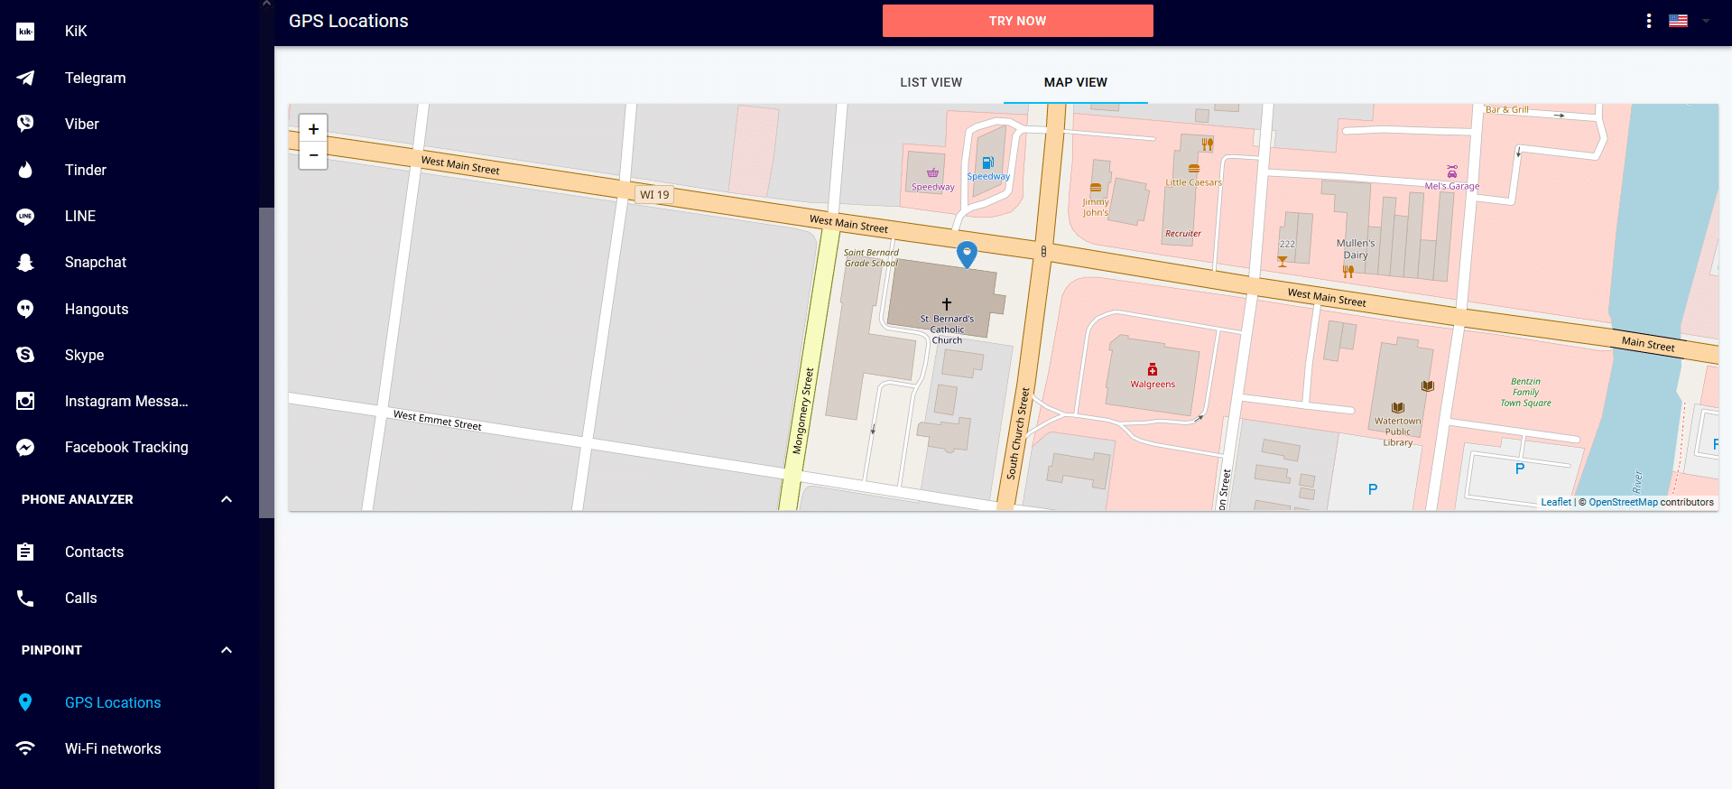
Task: Click the Calls phone handset icon
Action: [x=25, y=598]
